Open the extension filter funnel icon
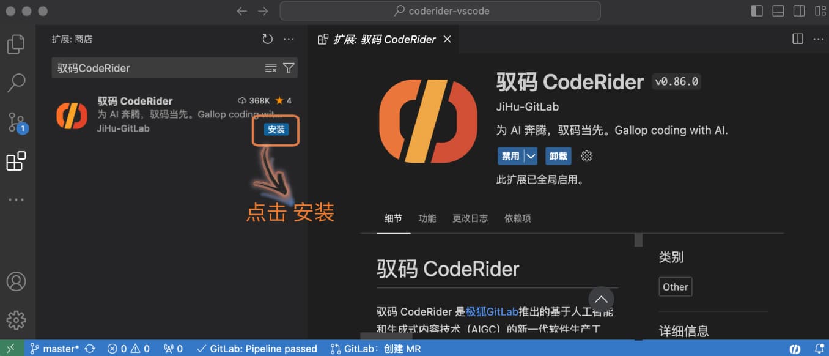This screenshot has height=356, width=829. 289,68
